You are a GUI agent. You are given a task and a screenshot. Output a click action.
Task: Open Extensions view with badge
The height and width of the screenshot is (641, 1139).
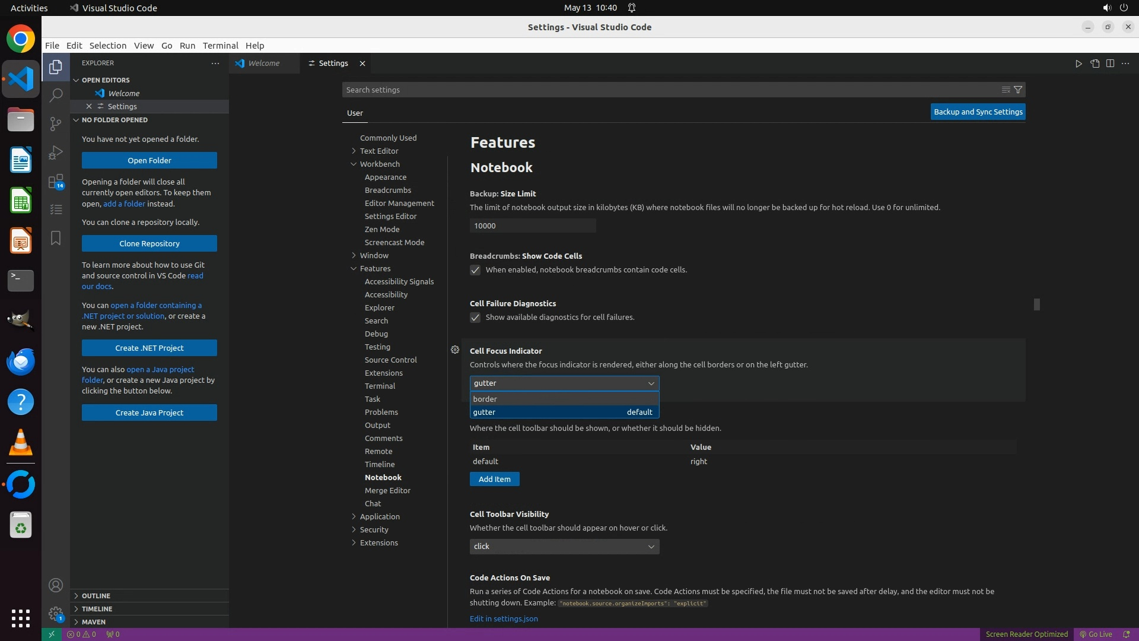coord(56,182)
